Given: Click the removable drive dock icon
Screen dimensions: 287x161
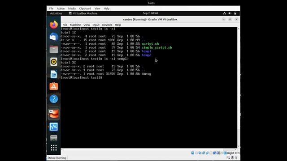Looking at the screenshot, I should click(54, 138).
